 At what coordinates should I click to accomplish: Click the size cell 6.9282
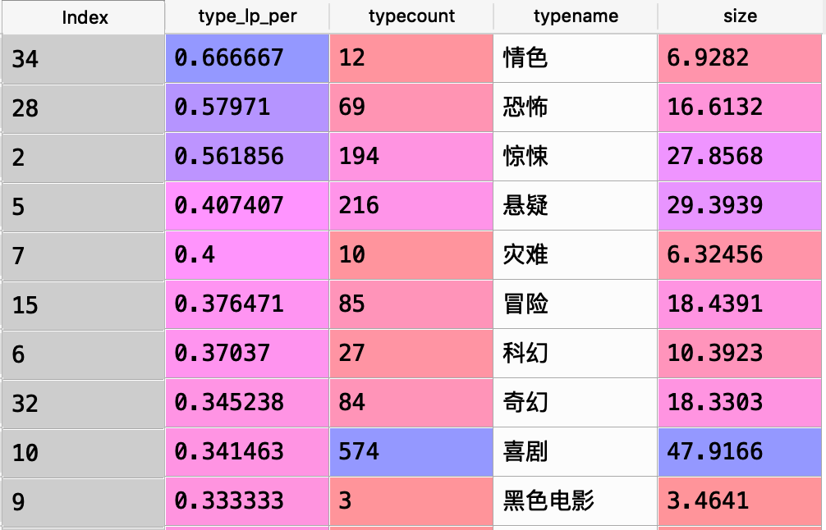click(740, 58)
